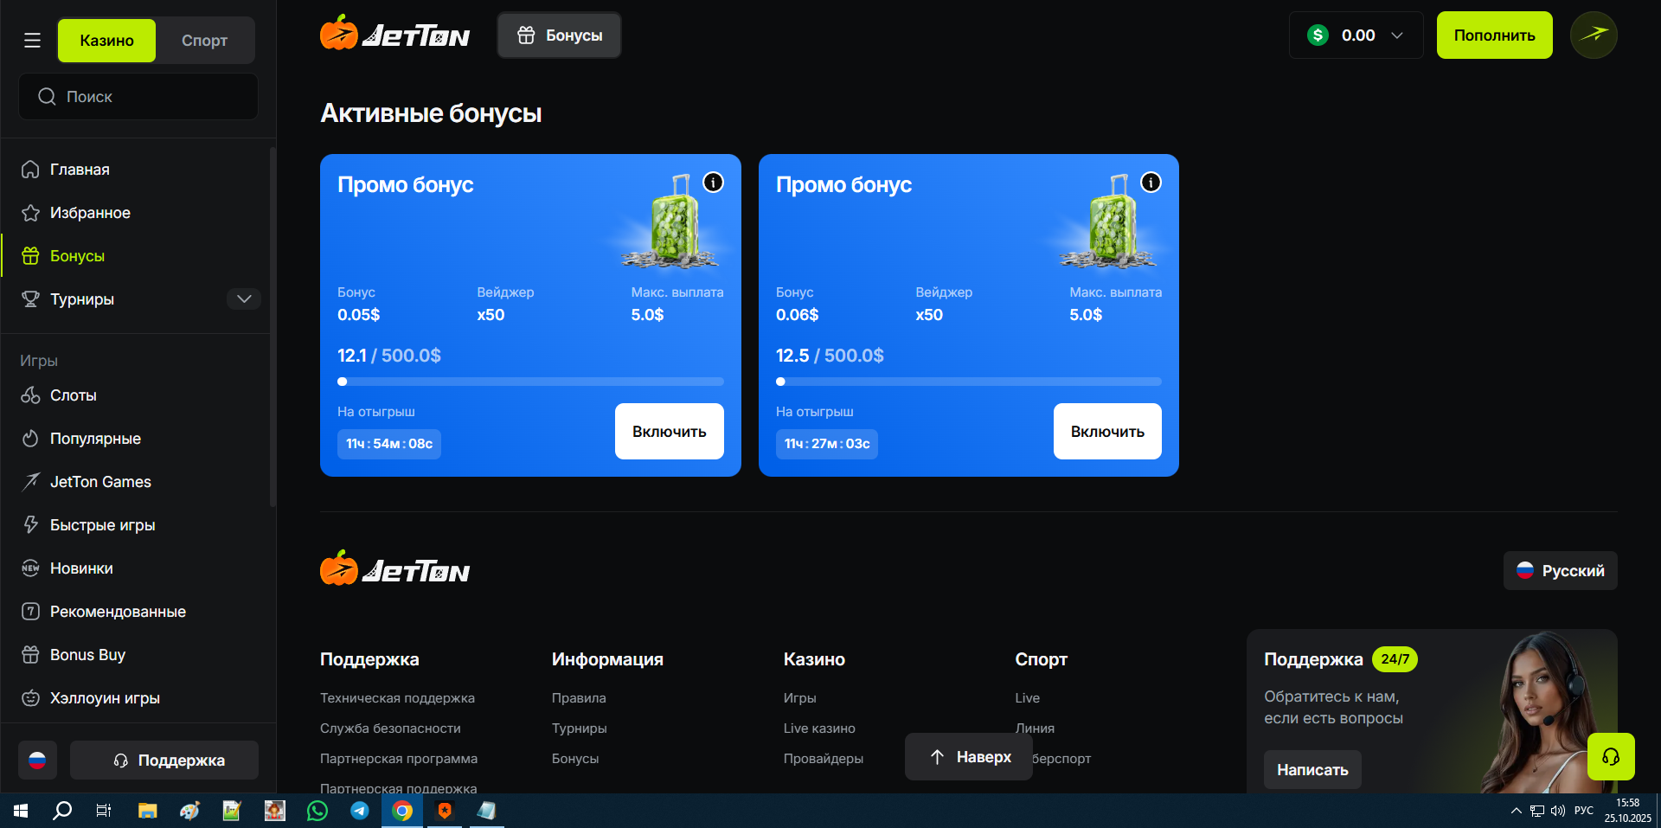1661x828 pixels.
Task: Click Russian flag icon in sidebar bottom
Action: click(x=37, y=761)
